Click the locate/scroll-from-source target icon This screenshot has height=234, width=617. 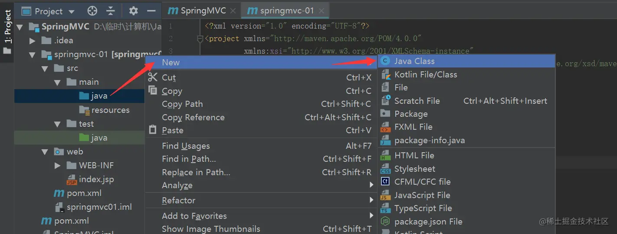[x=92, y=11]
